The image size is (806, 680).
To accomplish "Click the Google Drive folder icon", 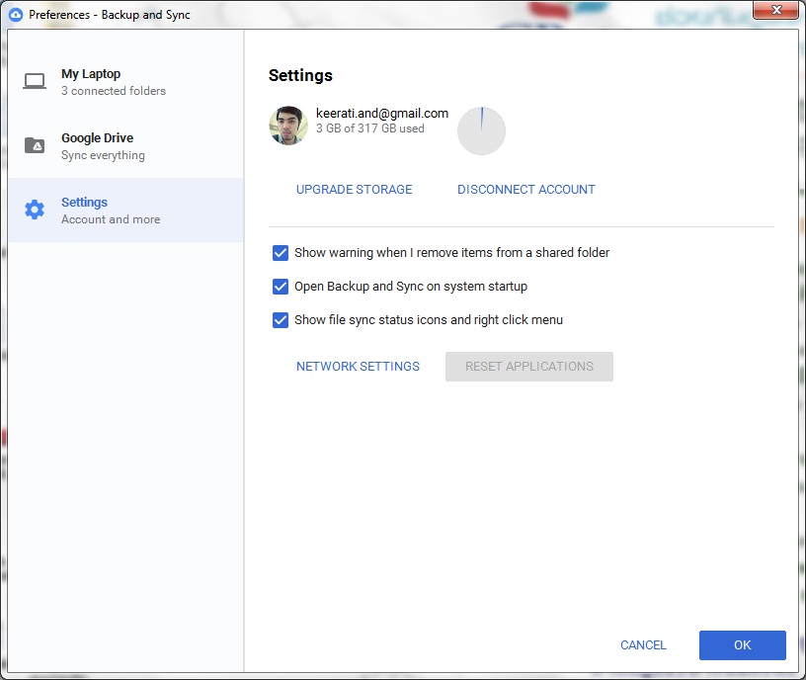I will pyautogui.click(x=35, y=146).
